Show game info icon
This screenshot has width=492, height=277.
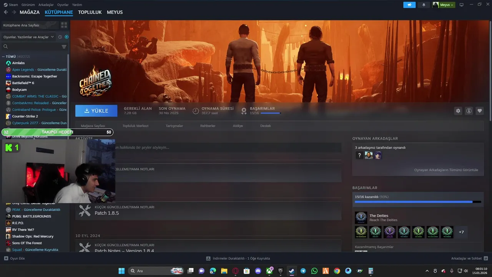pos(469,111)
